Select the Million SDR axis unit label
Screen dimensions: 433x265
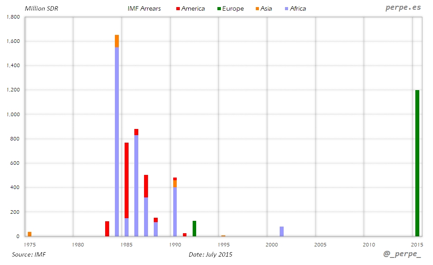tap(42, 9)
